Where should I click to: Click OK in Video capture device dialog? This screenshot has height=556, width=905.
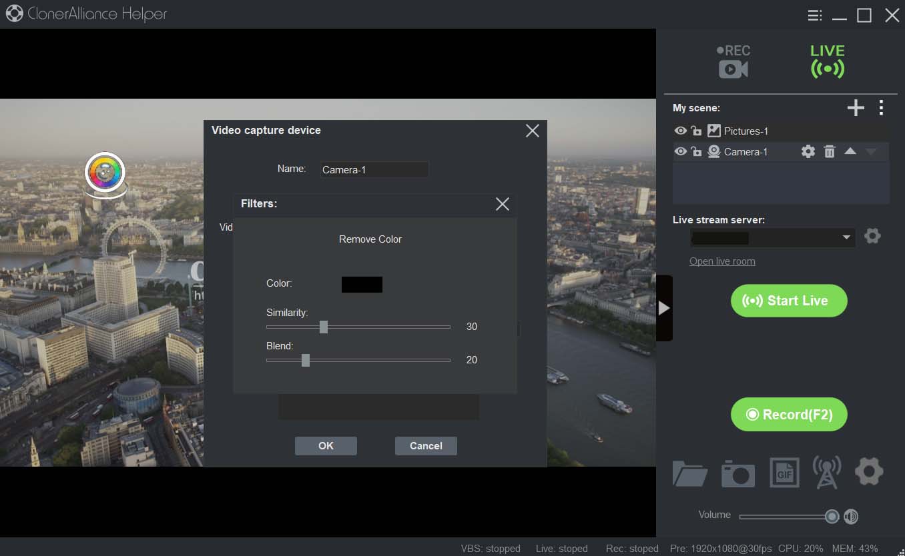coord(326,446)
